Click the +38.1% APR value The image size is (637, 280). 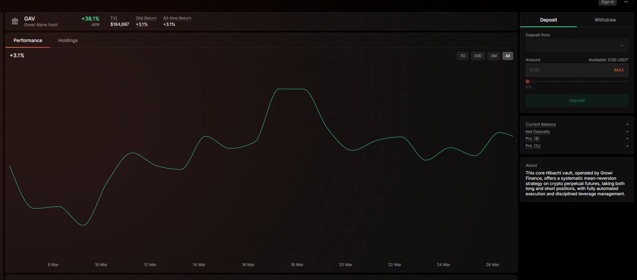pyautogui.click(x=90, y=19)
